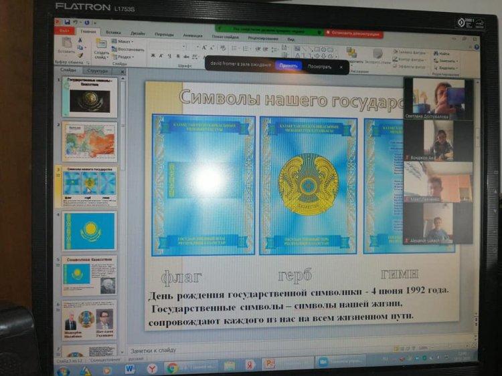Click the decrease font size icon
The image size is (502, 376).
[x=212, y=48]
